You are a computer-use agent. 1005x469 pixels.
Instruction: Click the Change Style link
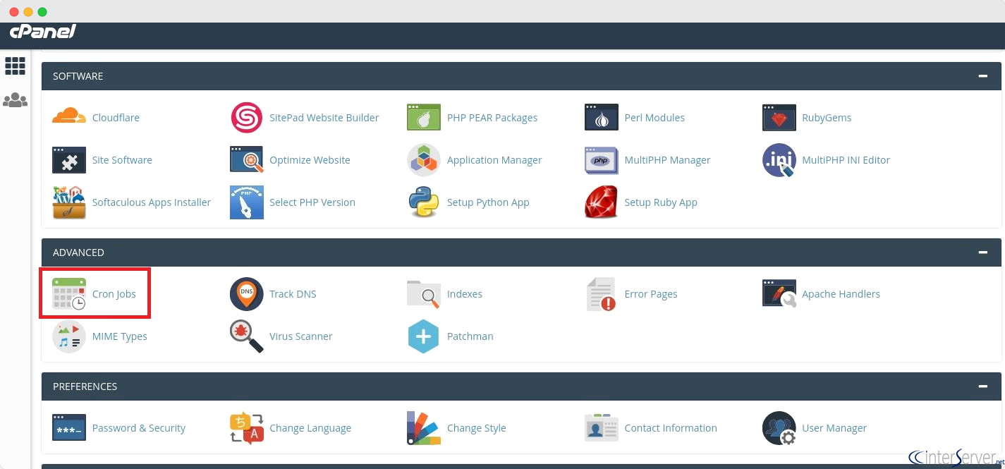pos(477,428)
